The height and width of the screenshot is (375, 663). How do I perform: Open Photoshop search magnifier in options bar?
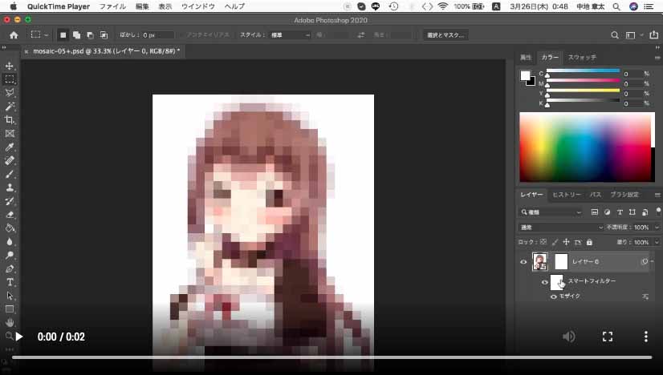click(x=614, y=35)
